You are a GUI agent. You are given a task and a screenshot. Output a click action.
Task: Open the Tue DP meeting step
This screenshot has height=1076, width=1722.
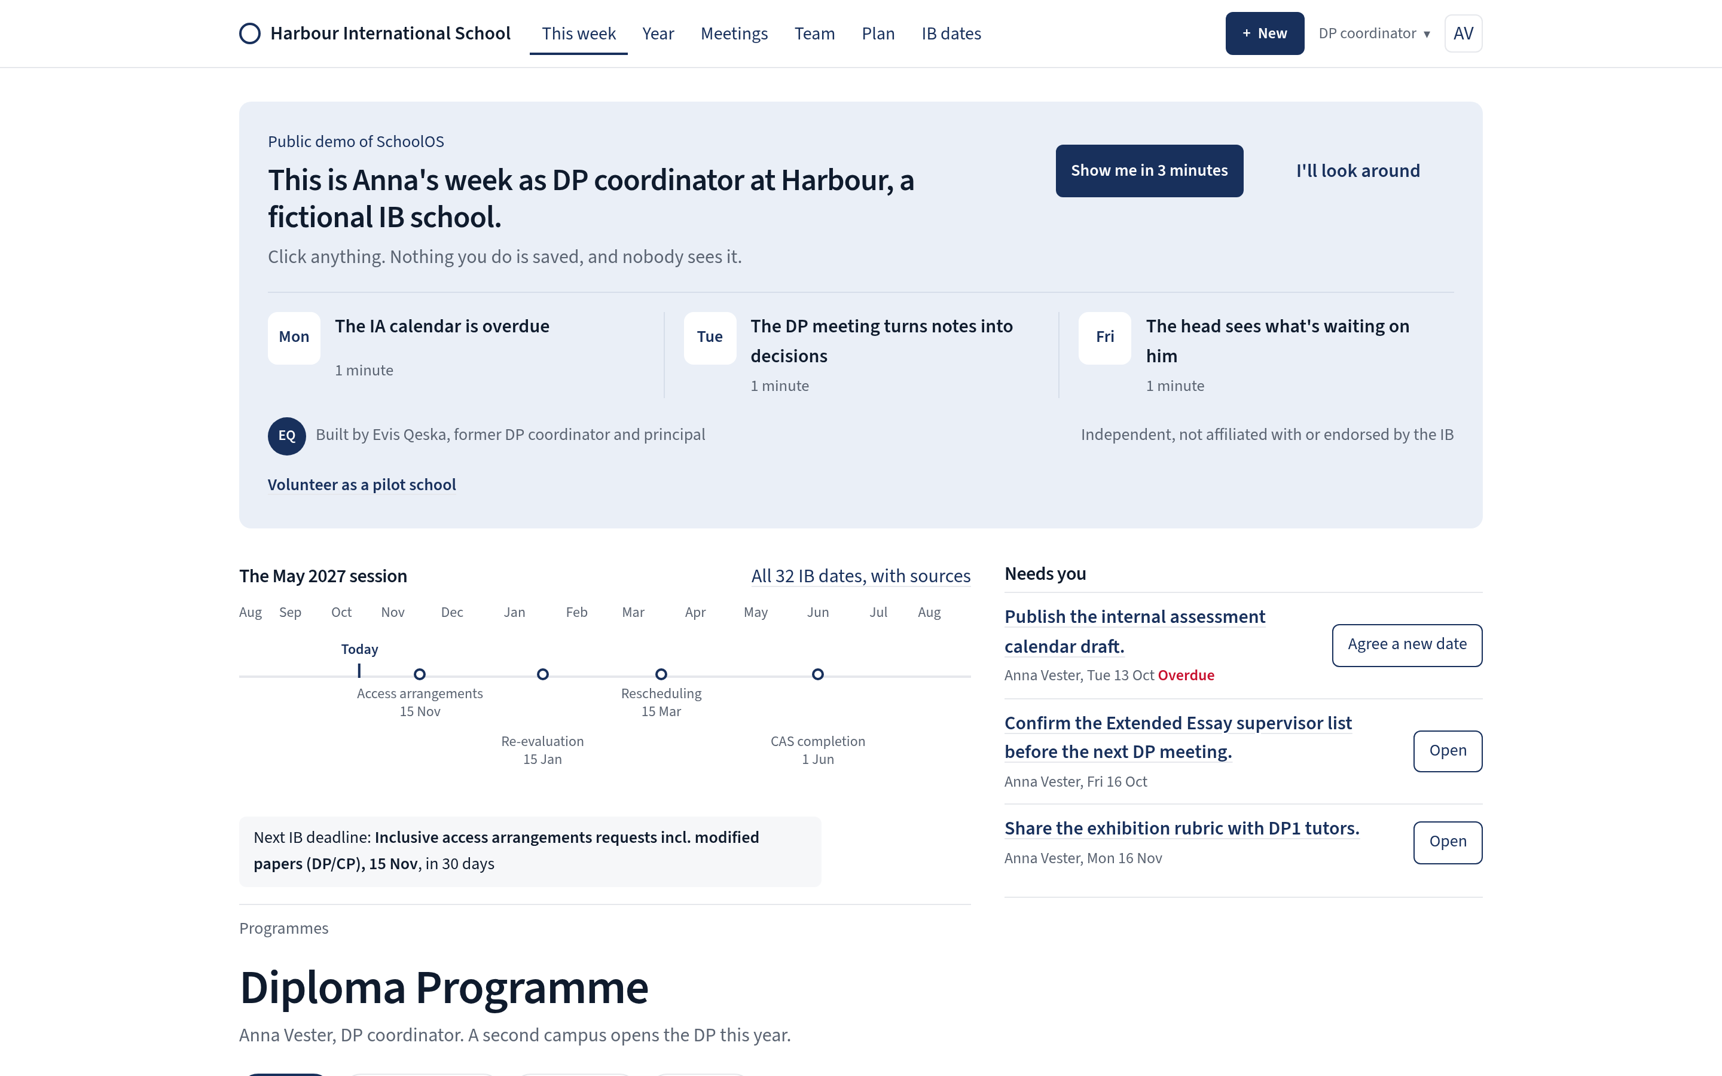coord(862,354)
